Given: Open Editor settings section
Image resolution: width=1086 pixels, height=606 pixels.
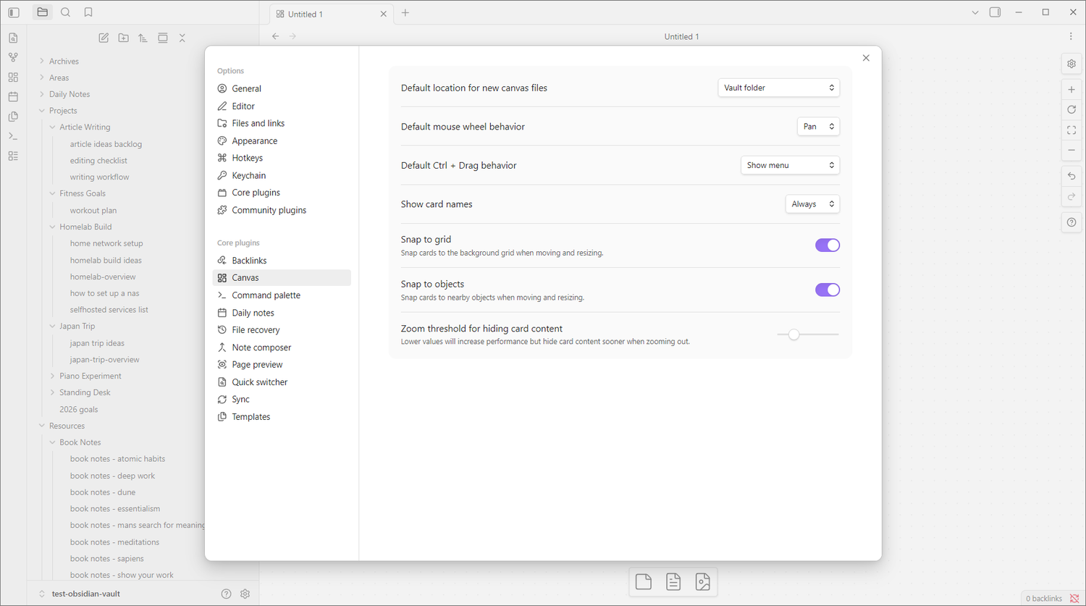Looking at the screenshot, I should coord(282,106).
